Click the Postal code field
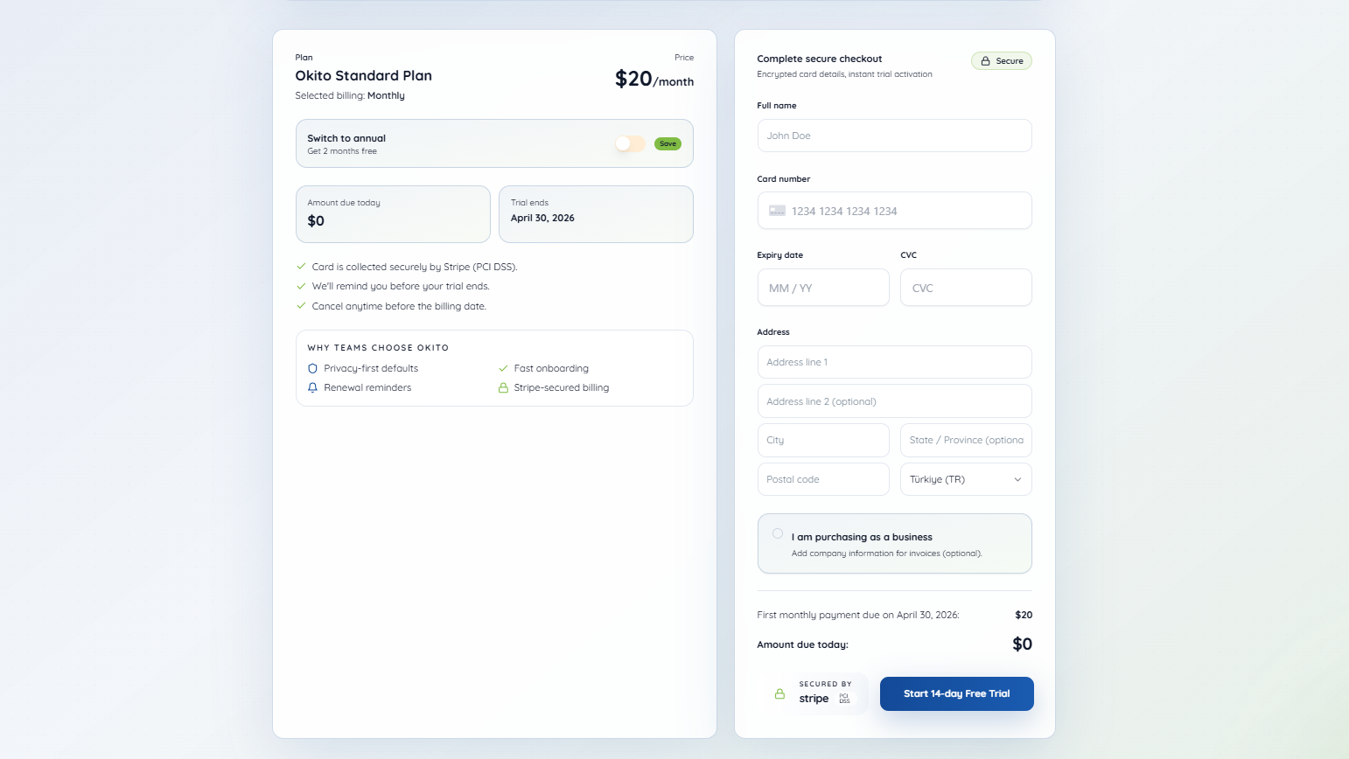The width and height of the screenshot is (1349, 759). coord(823,479)
